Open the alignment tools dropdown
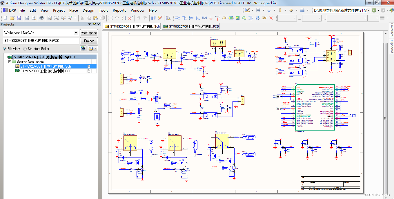The width and height of the screenshot is (394, 199). coord(264,10)
